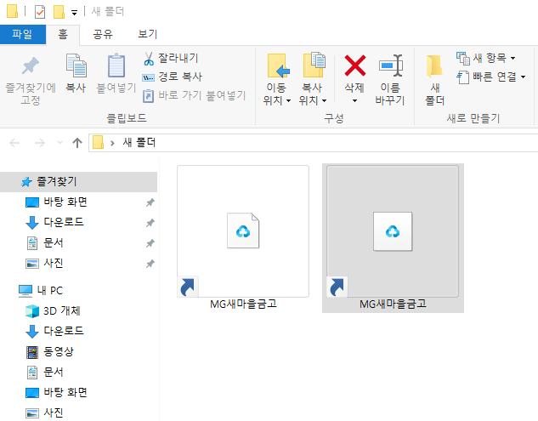Click the address bar path 새 폴더
Viewport: 538px width, 421px height.
pyautogui.click(x=139, y=143)
